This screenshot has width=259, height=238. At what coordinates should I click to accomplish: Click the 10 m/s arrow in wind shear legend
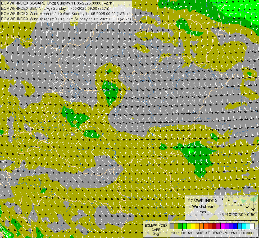tap(229, 200)
